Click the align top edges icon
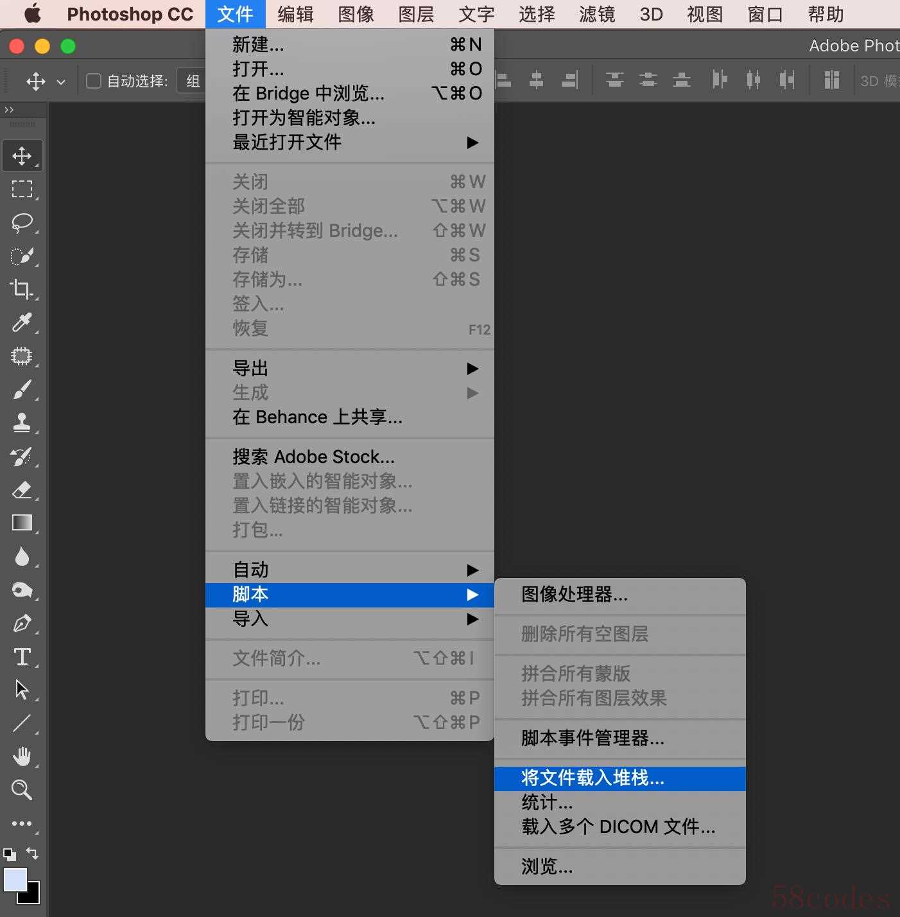This screenshot has height=917, width=900. (x=615, y=80)
